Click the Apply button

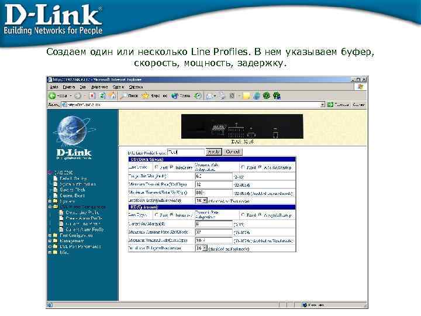pos(214,152)
